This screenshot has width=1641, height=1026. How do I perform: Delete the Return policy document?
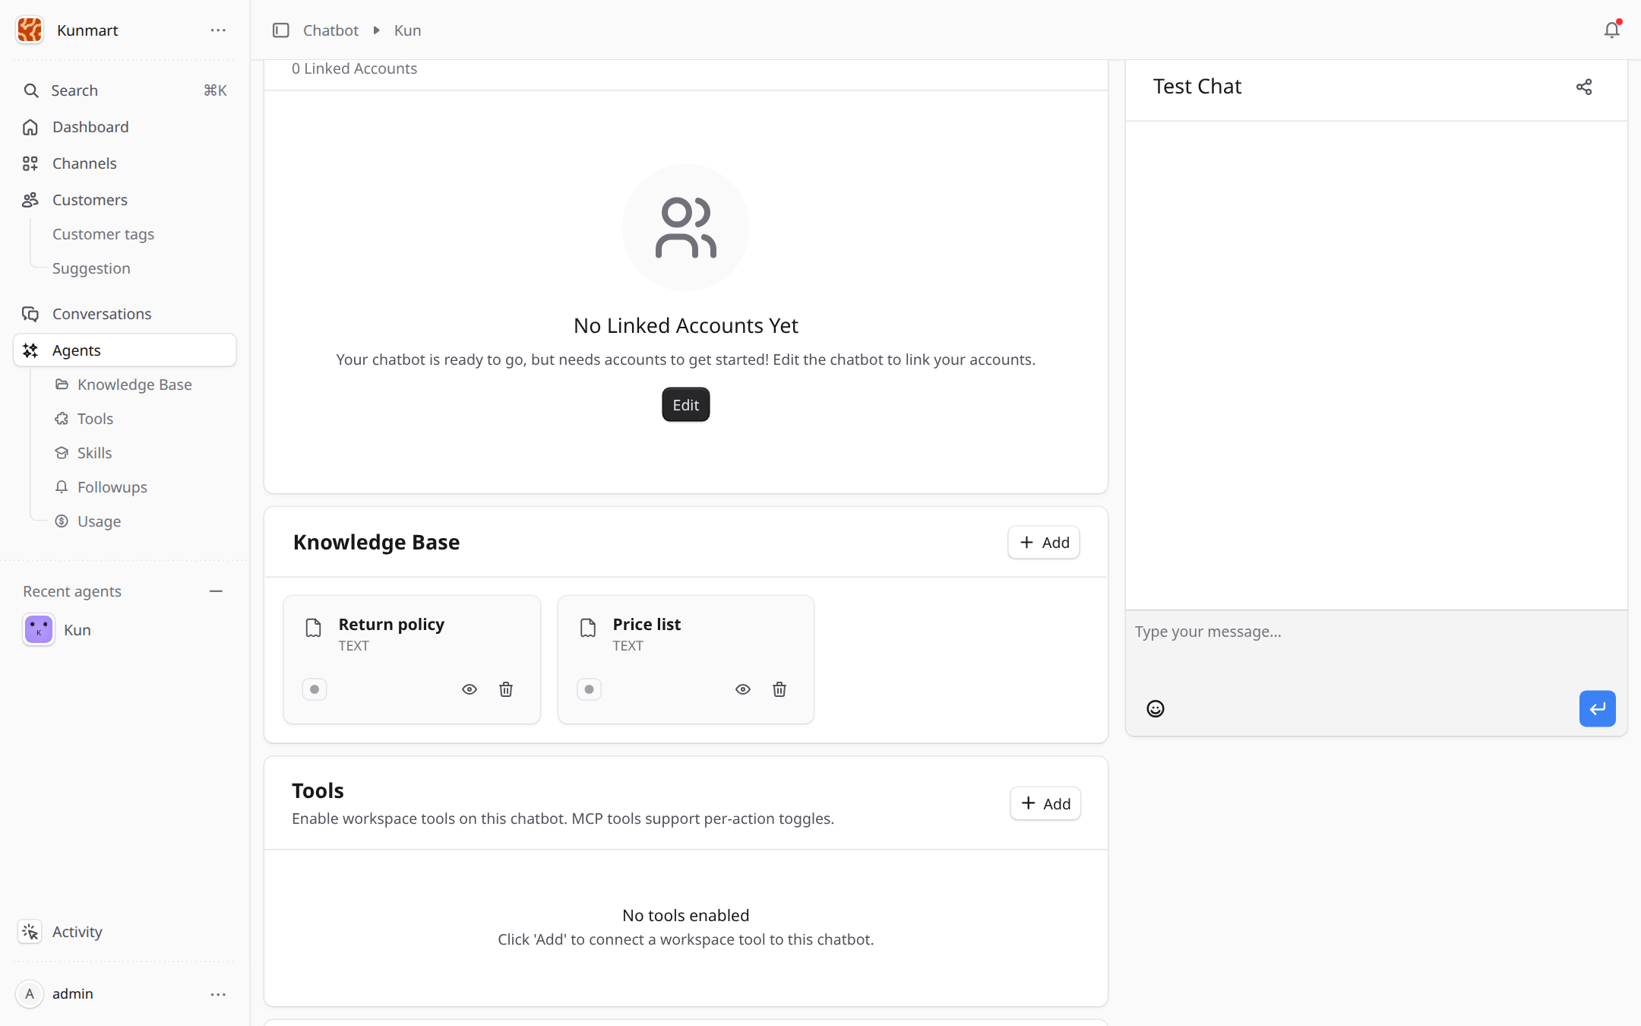click(506, 689)
